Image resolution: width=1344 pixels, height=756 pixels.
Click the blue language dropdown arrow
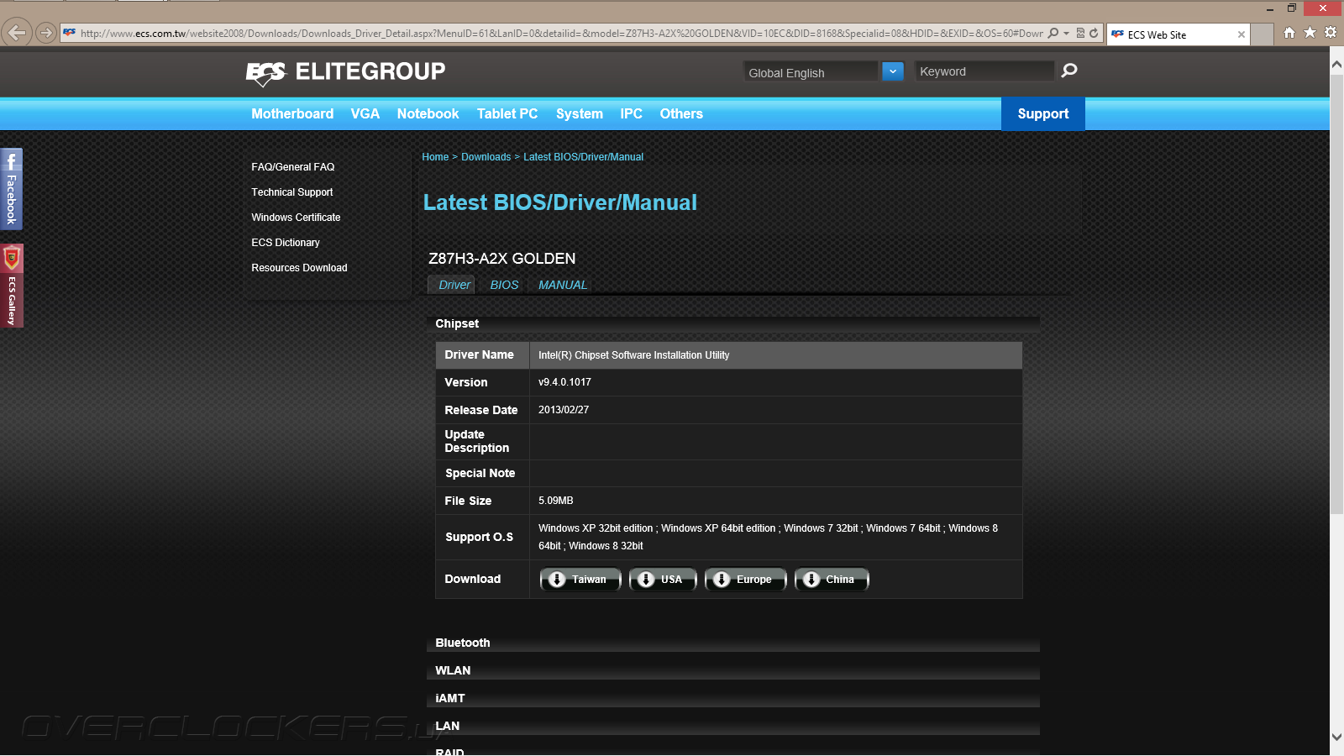point(893,72)
